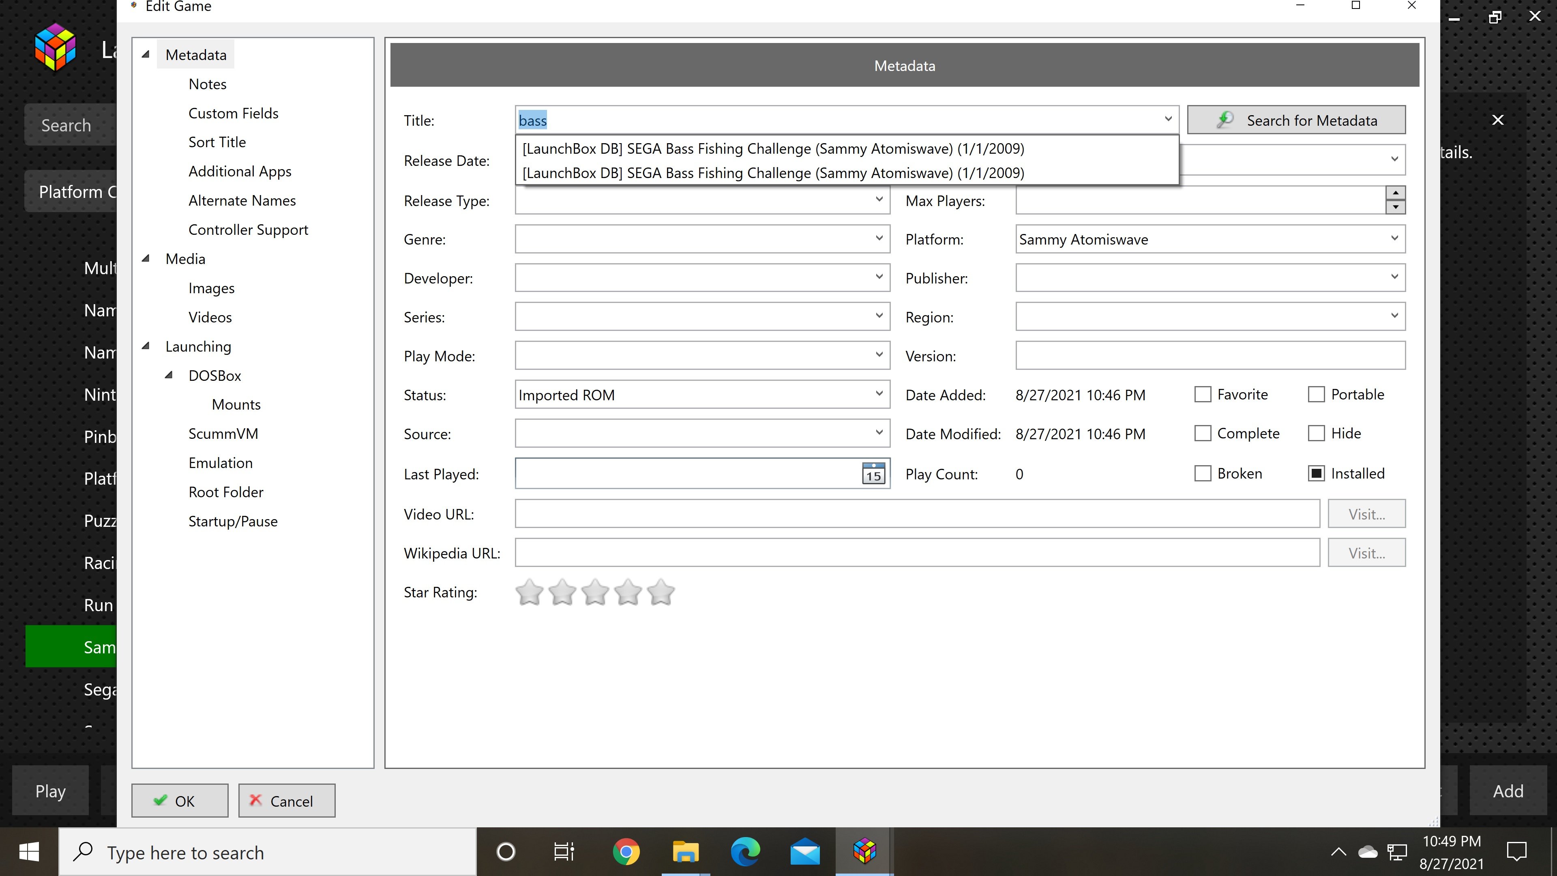The height and width of the screenshot is (876, 1557).
Task: Collapse the Launching tree node
Action: [146, 346]
